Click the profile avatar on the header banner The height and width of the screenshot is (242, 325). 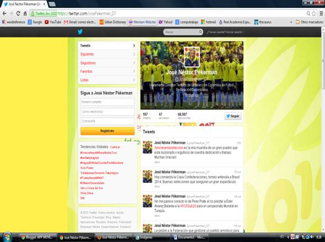[x=191, y=57]
